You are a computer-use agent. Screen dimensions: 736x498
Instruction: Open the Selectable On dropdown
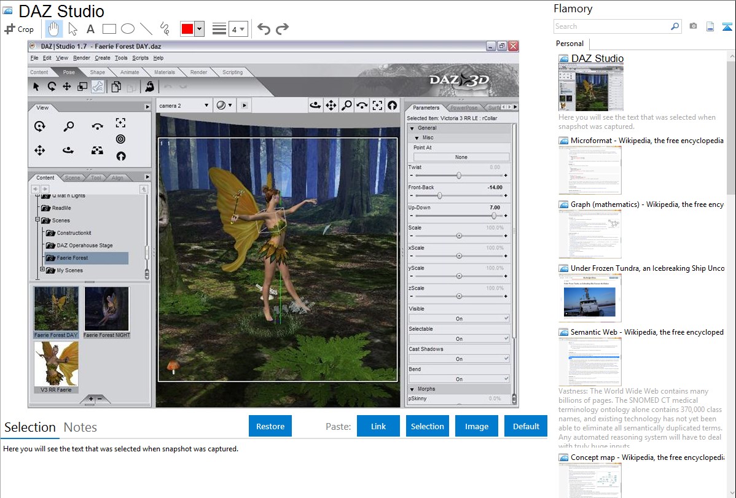tap(459, 338)
